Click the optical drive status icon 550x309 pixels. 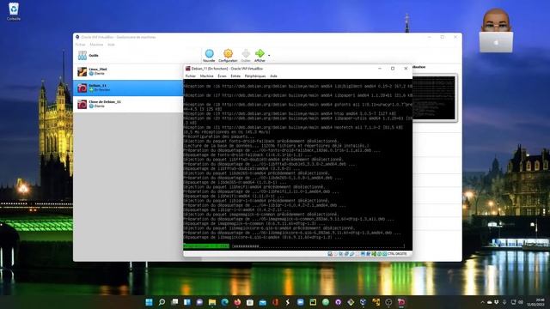(335, 254)
